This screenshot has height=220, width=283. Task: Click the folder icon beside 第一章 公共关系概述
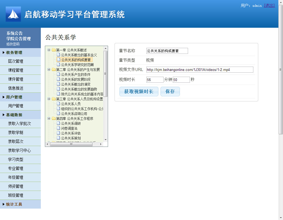[x=53, y=50]
